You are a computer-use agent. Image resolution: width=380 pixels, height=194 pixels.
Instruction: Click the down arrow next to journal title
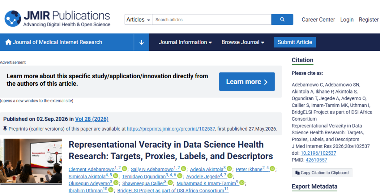(141, 42)
